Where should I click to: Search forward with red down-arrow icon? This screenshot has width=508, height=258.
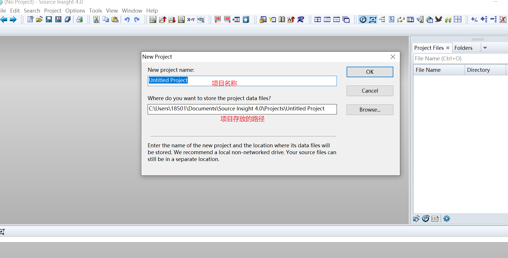[172, 19]
